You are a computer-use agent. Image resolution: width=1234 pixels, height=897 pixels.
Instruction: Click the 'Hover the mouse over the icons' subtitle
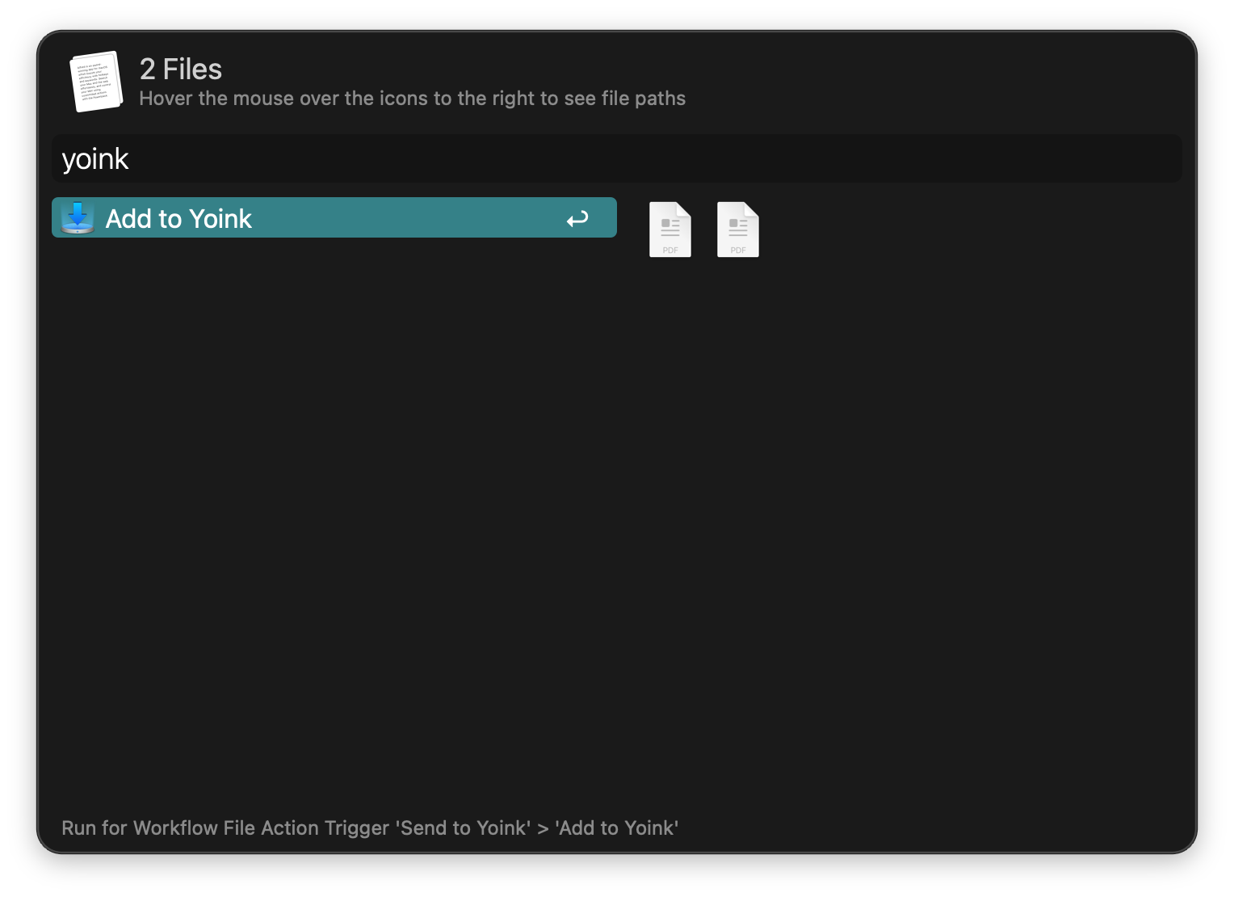(x=413, y=98)
